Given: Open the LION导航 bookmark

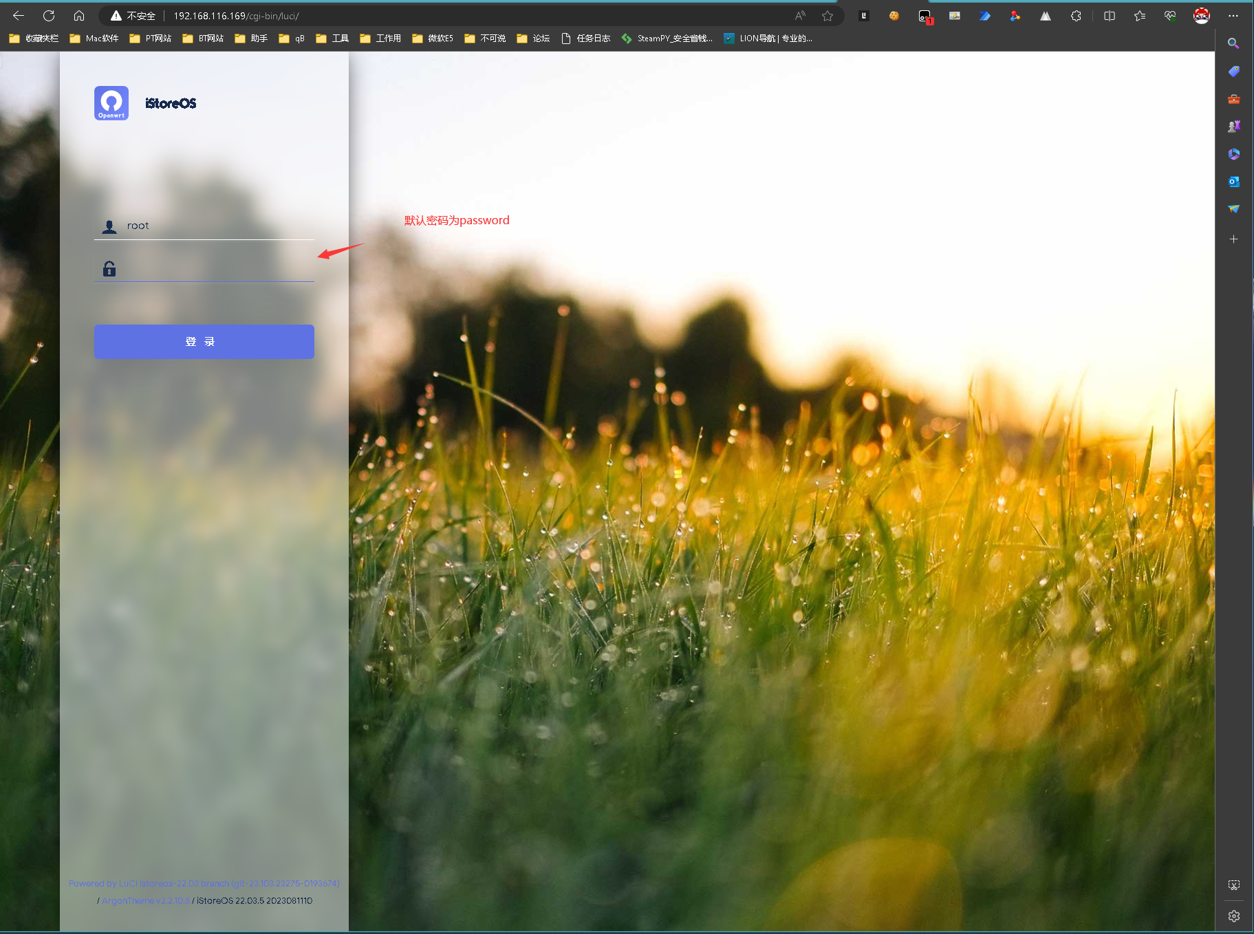Looking at the screenshot, I should 768,39.
